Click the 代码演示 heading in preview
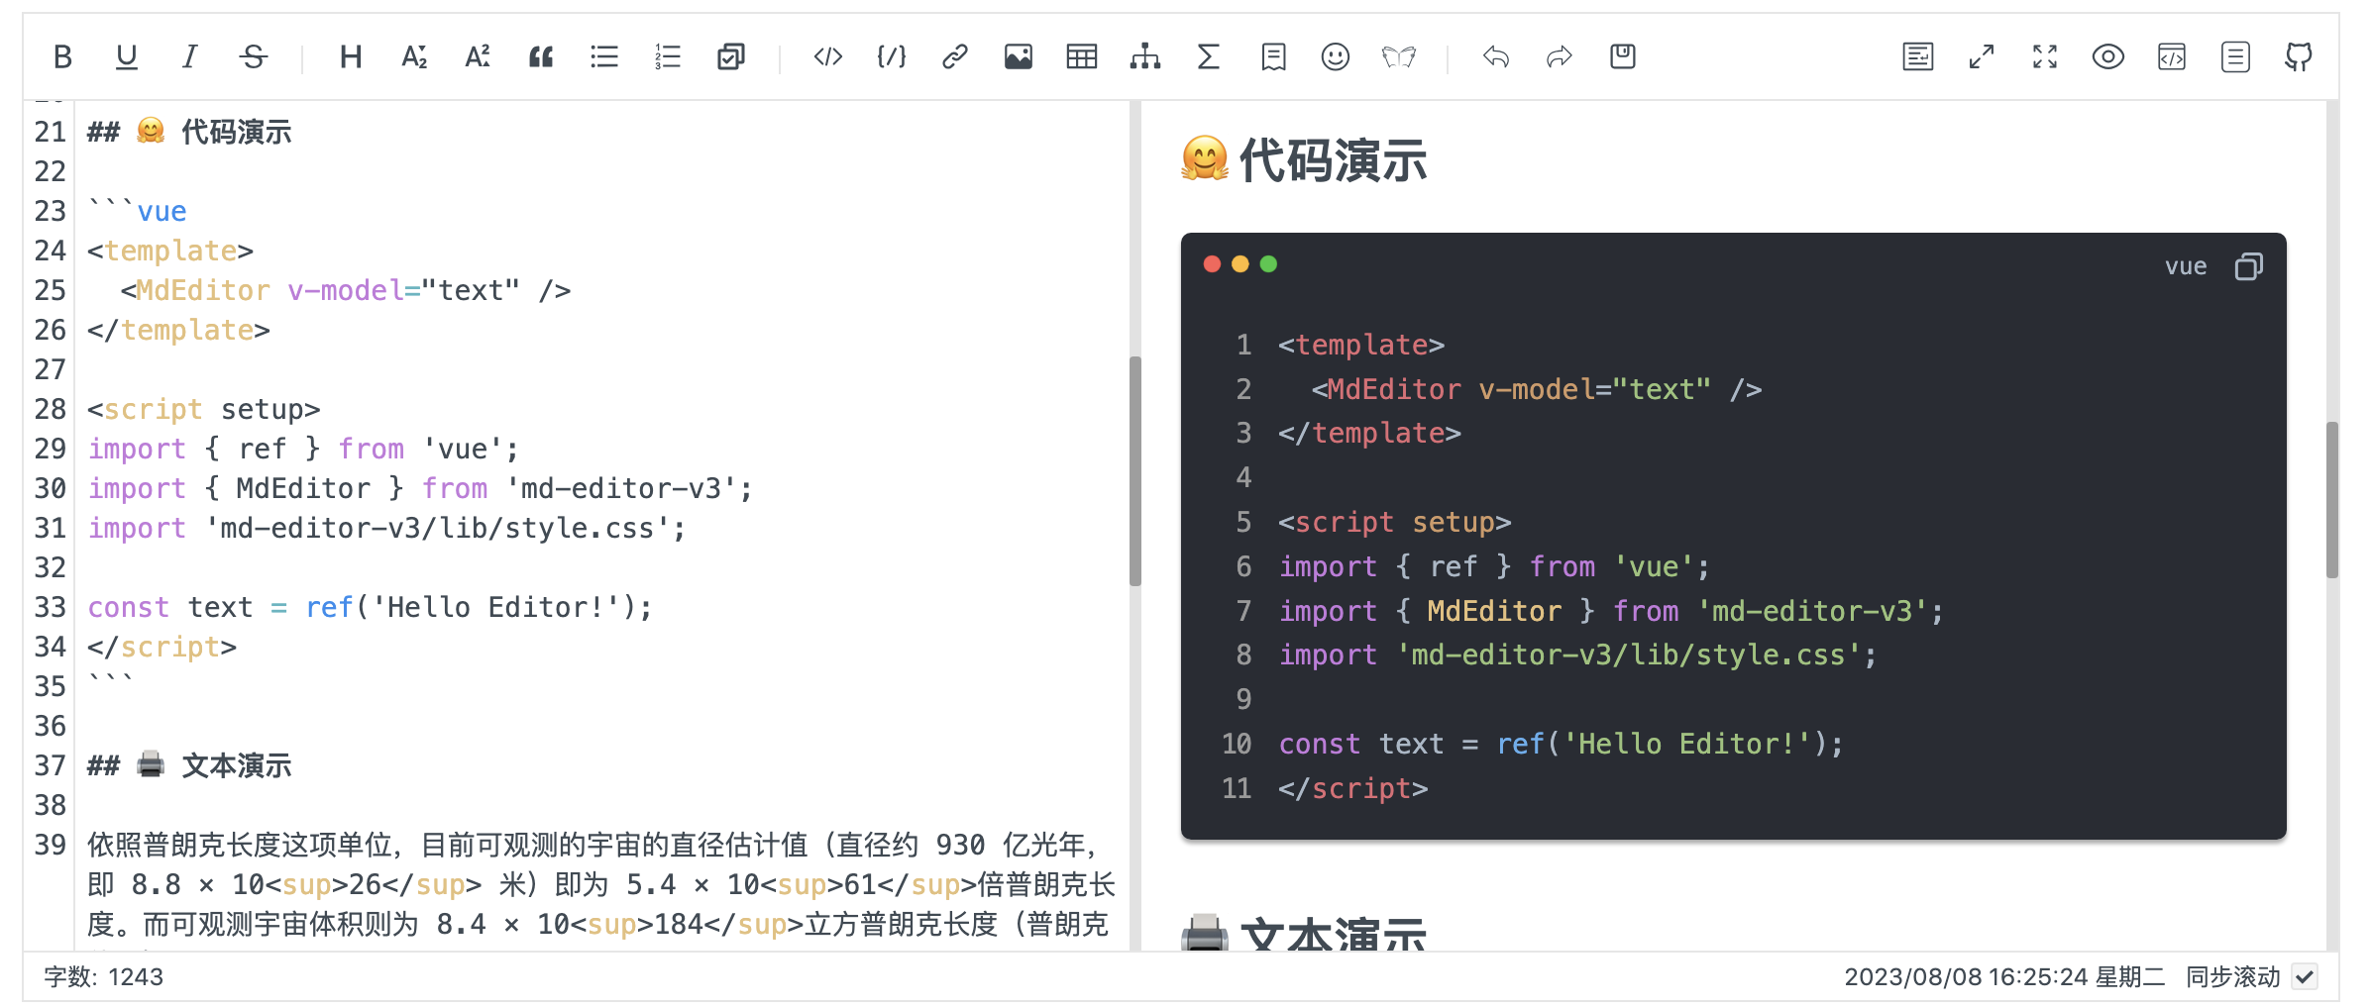This screenshot has width=2372, height=1008. tap(1304, 160)
